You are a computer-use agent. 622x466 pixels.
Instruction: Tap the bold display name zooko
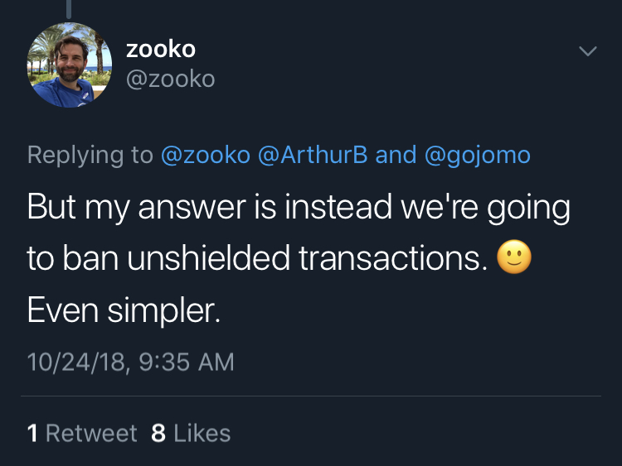click(x=161, y=49)
